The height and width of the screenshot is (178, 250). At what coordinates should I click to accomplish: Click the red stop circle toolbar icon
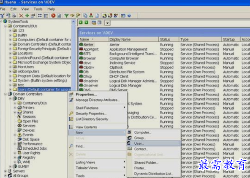pyautogui.click(x=53, y=16)
